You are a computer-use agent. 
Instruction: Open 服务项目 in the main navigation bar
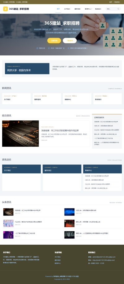(x=77, y=9)
